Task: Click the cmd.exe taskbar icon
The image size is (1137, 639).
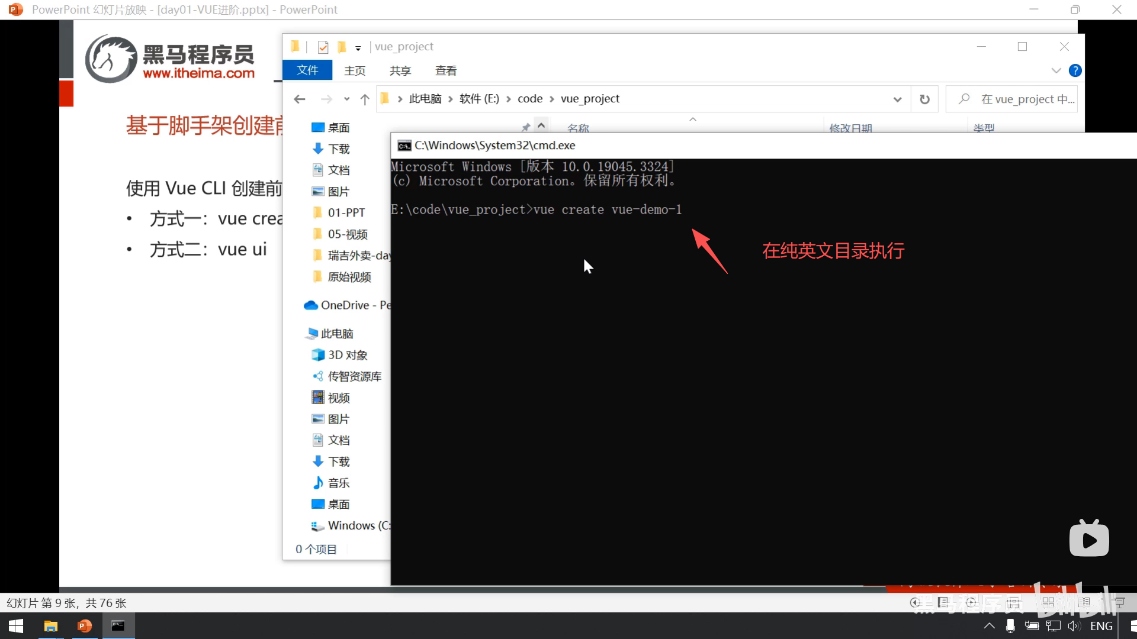Action: pos(118,626)
